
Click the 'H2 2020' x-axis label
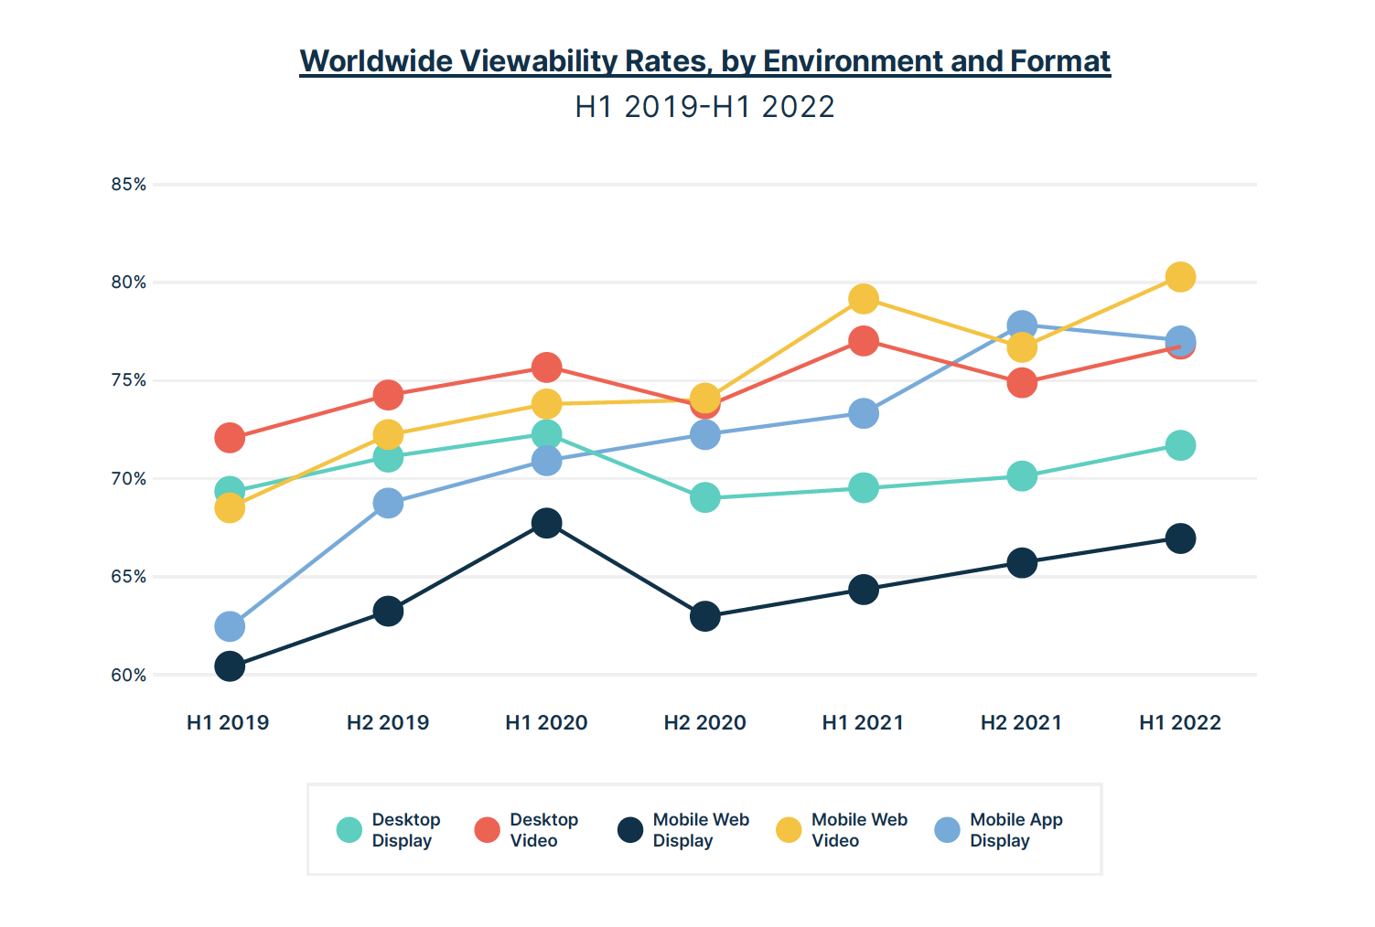(704, 723)
